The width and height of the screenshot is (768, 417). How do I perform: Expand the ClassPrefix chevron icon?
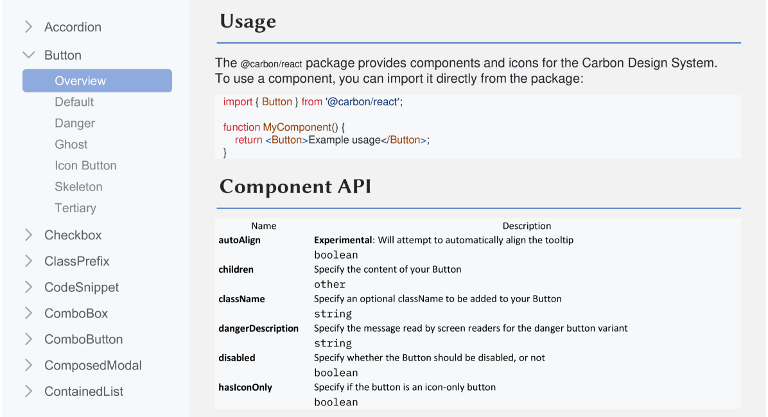[28, 261]
